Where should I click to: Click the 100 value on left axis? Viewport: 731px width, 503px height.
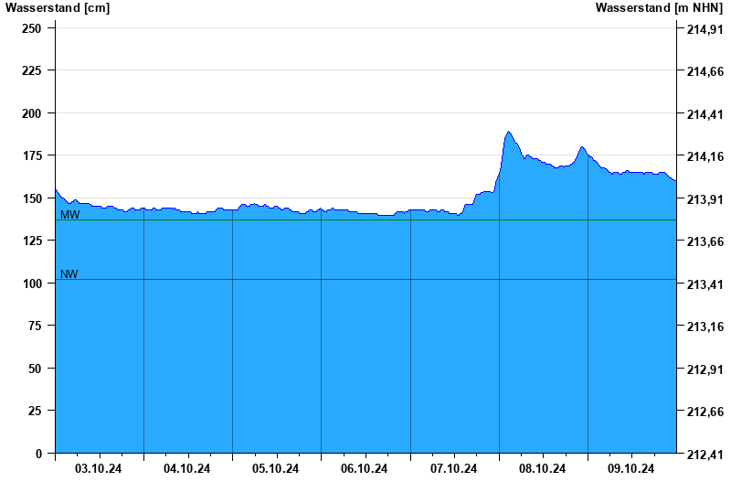point(32,284)
